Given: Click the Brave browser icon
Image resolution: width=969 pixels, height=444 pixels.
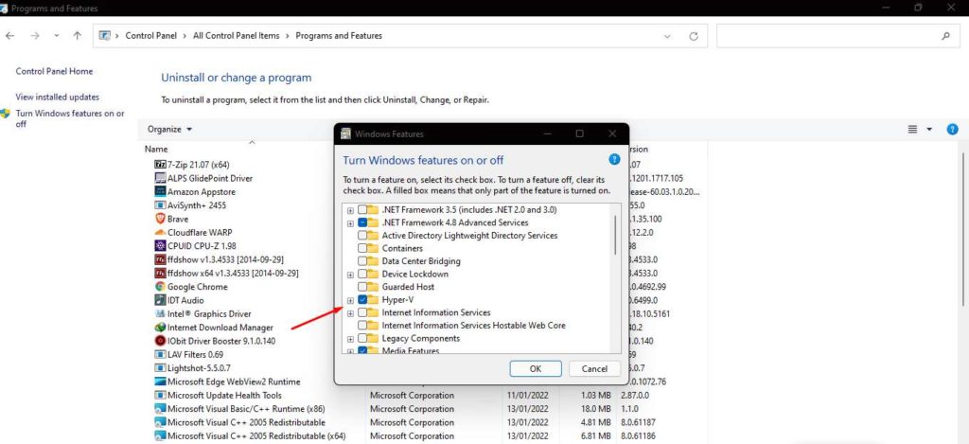Looking at the screenshot, I should pos(160,219).
